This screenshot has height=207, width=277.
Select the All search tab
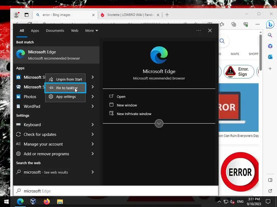click(x=22, y=31)
